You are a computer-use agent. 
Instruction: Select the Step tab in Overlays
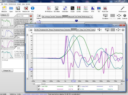point(82,30)
